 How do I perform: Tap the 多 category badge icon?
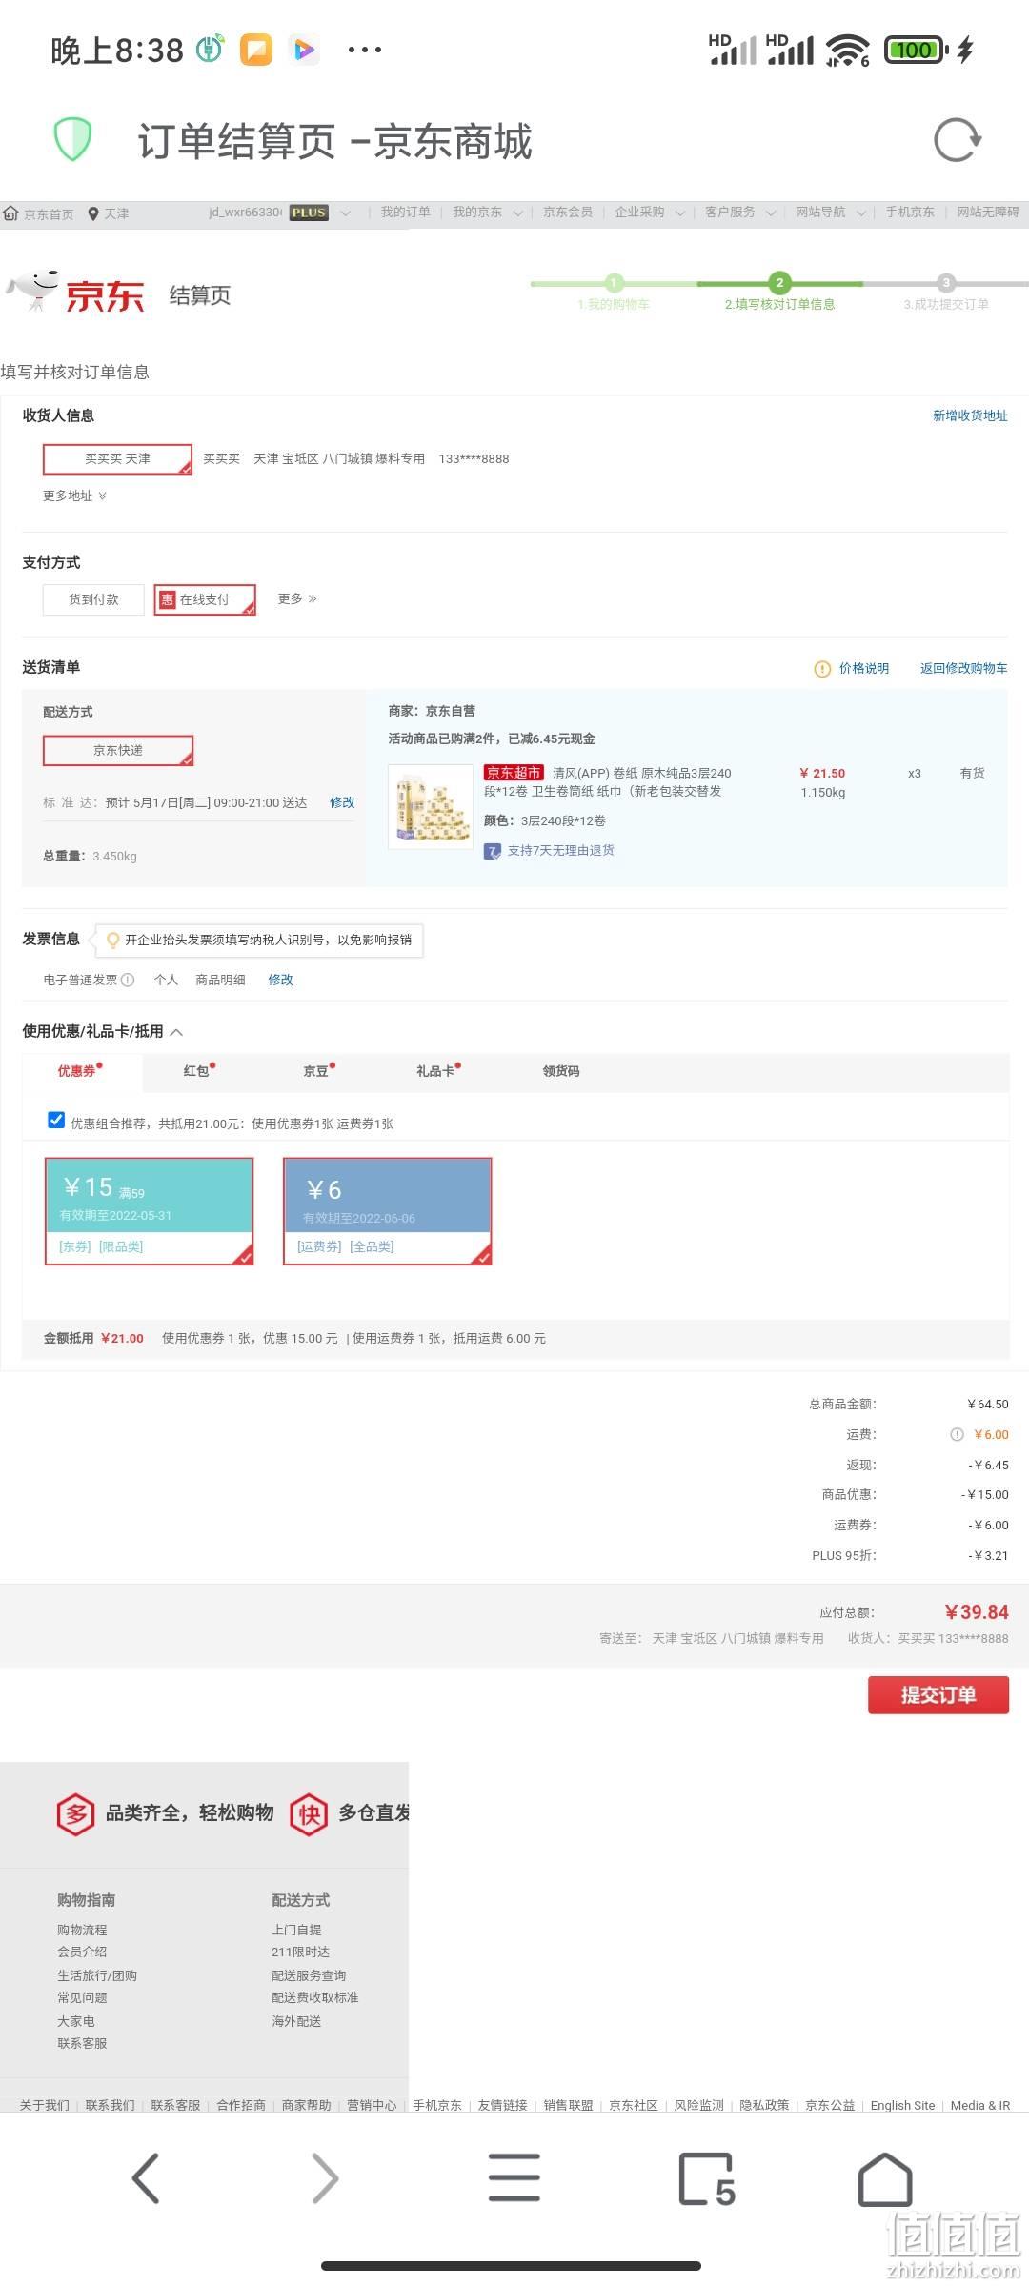(x=75, y=1812)
